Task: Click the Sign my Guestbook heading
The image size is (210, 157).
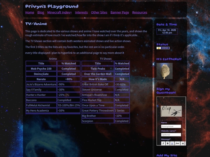Action: (166, 91)
